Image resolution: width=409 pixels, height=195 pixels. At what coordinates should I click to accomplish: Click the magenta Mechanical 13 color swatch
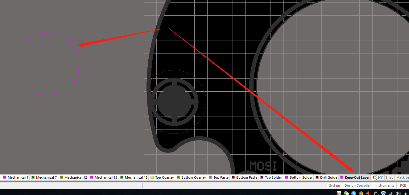point(92,177)
